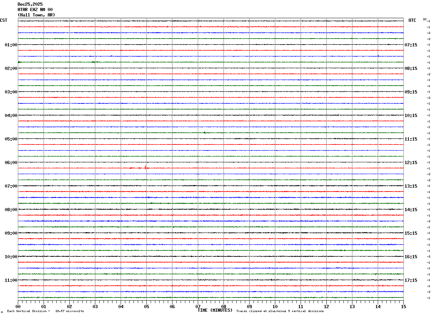Click minute 05 on the time axis
This screenshot has width=432, height=316.
point(146,306)
